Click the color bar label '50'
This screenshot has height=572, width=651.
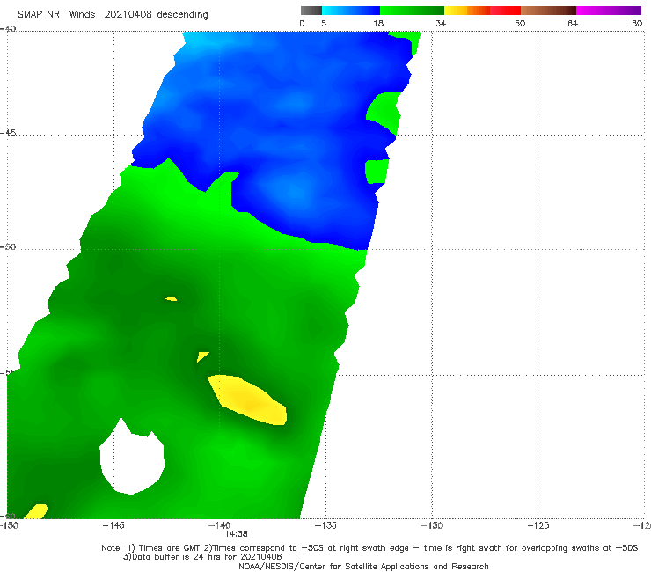[x=520, y=24]
